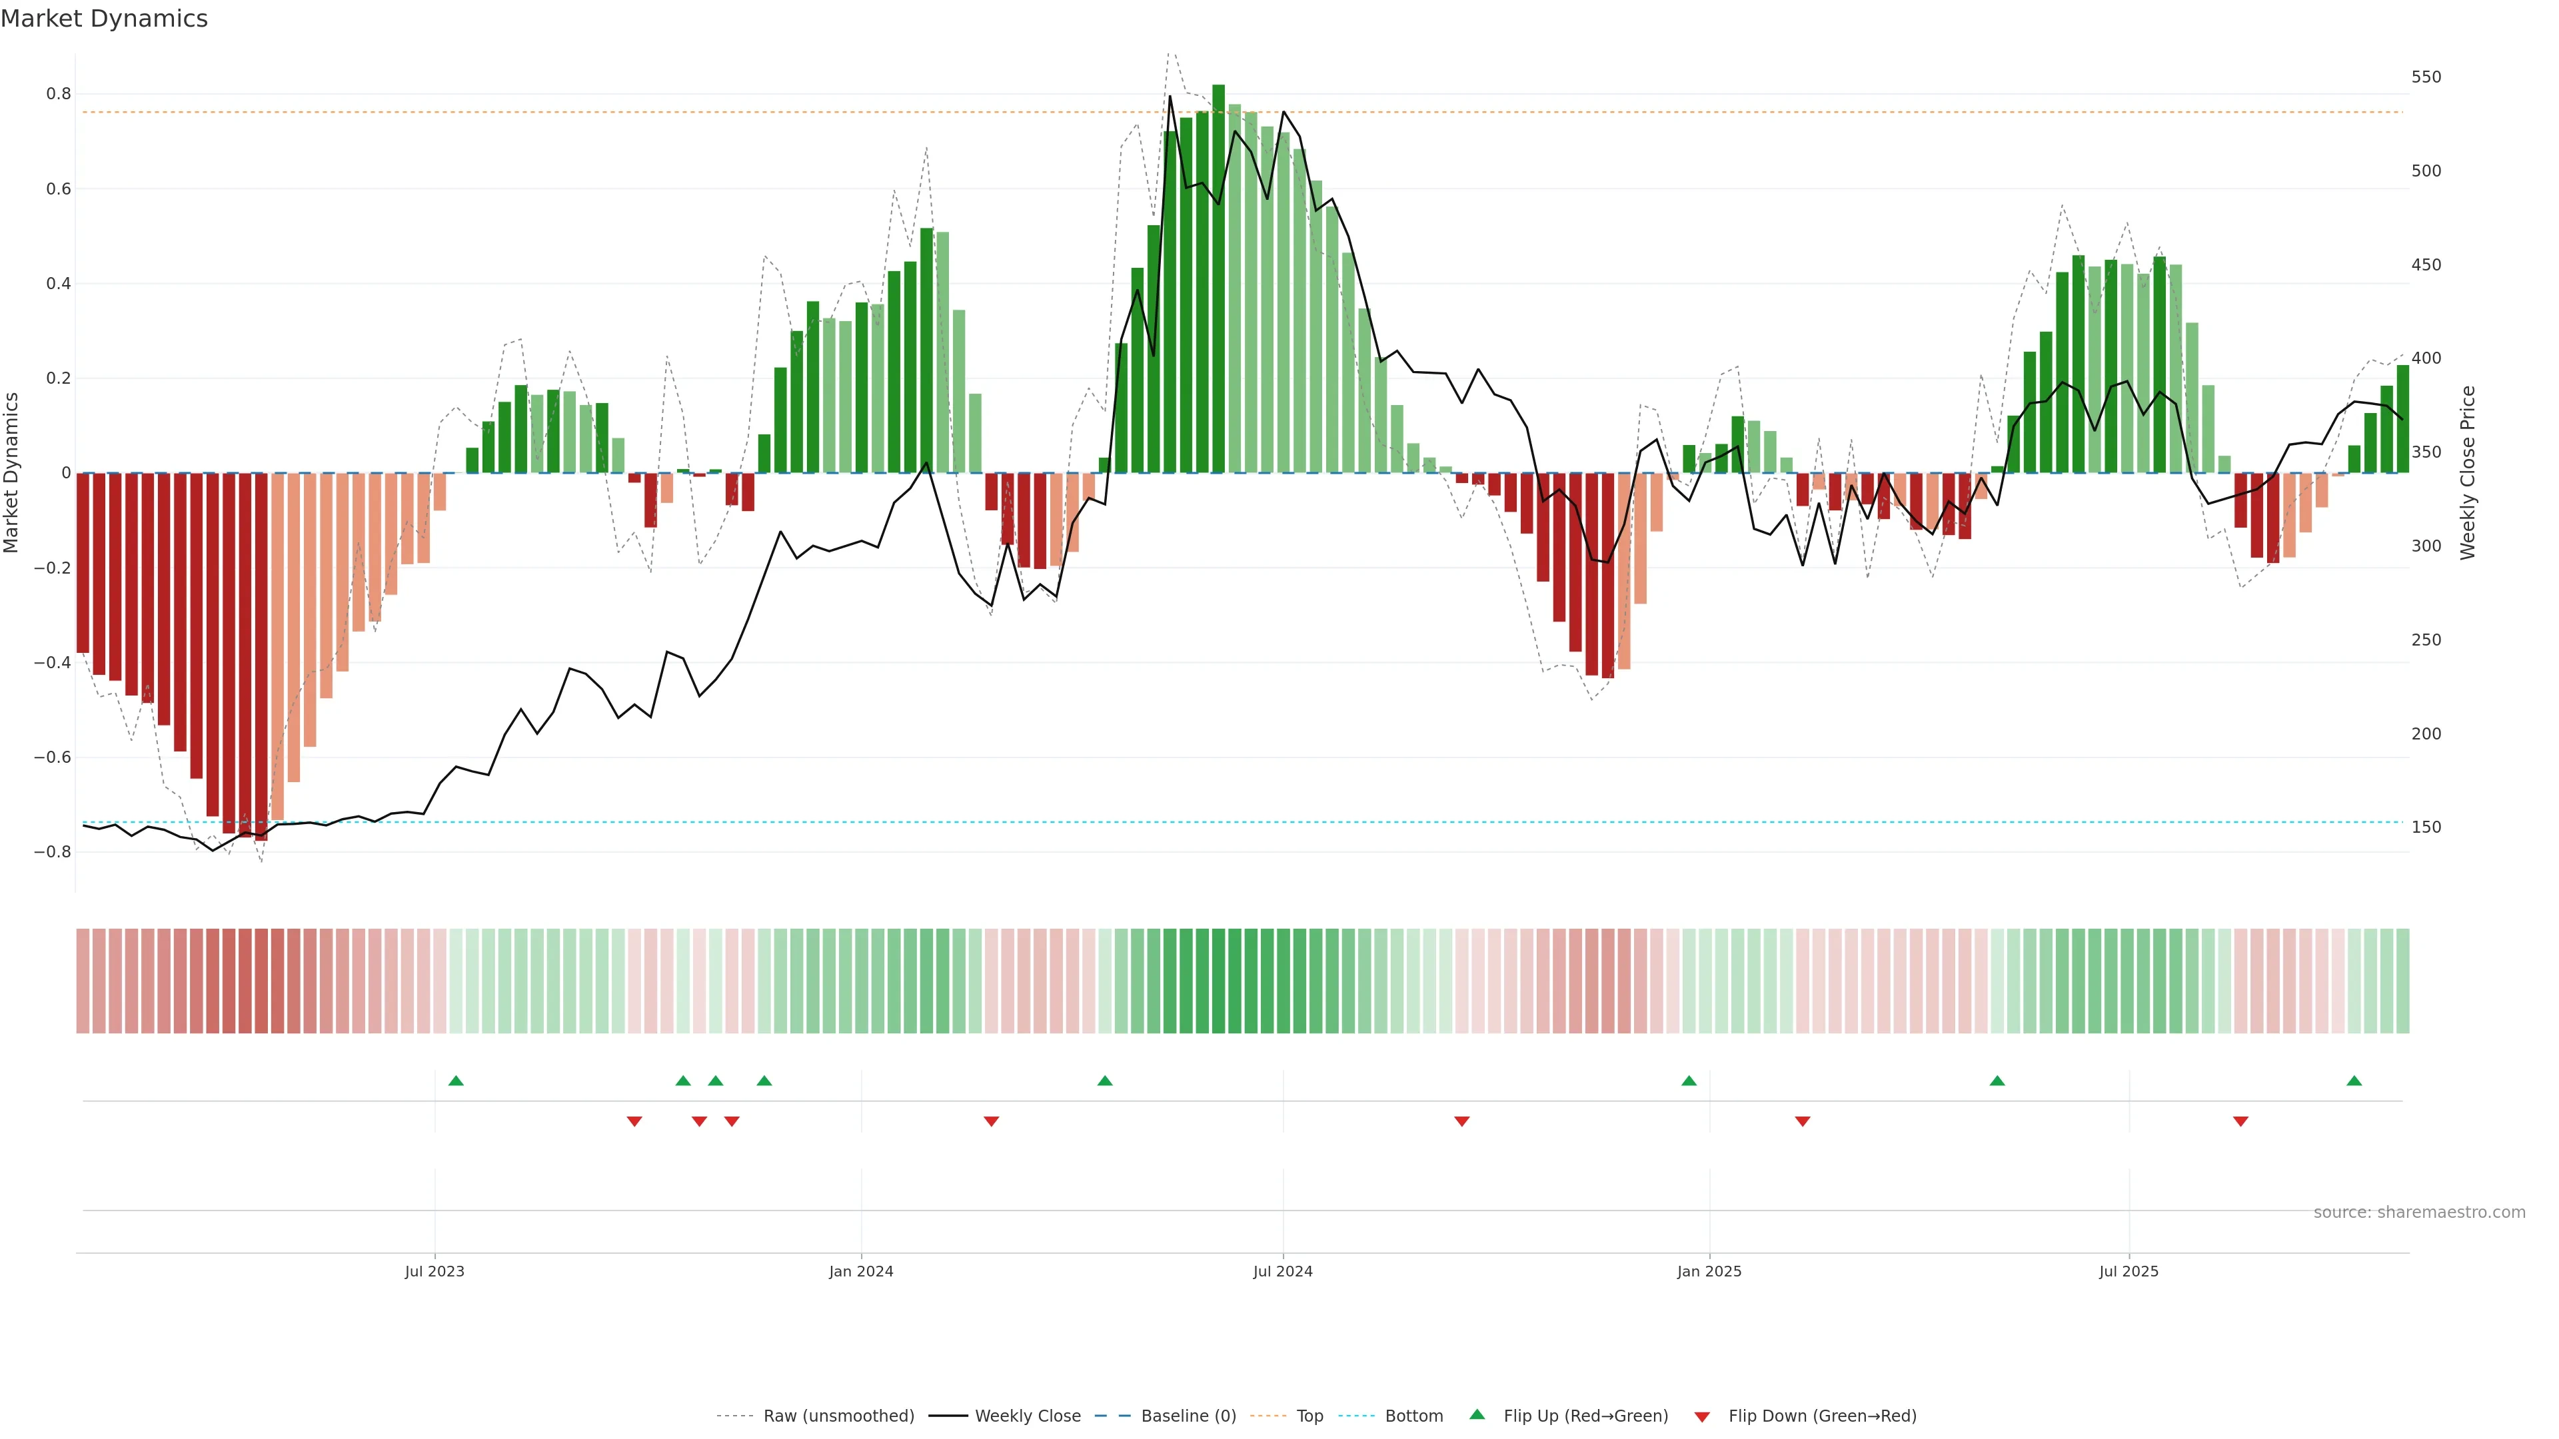2559x1439 pixels.
Task: Click the Market Dynamics chart title
Action: coord(105,19)
